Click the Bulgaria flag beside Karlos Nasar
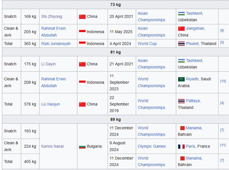 coord(82,146)
